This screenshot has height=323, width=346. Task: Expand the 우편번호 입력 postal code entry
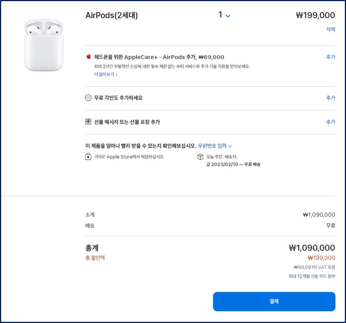[215, 146]
